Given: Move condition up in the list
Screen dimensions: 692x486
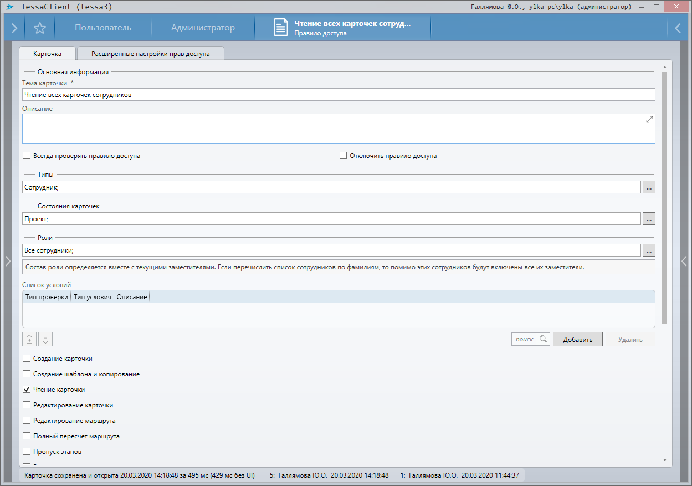Looking at the screenshot, I should pos(29,339).
